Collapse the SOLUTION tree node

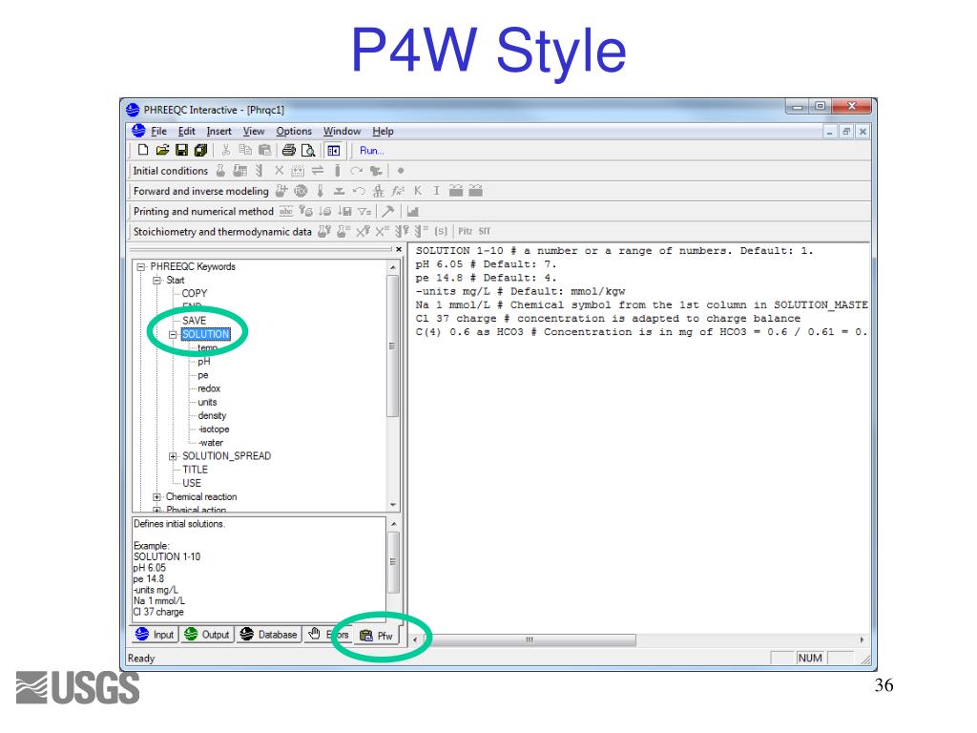(173, 335)
